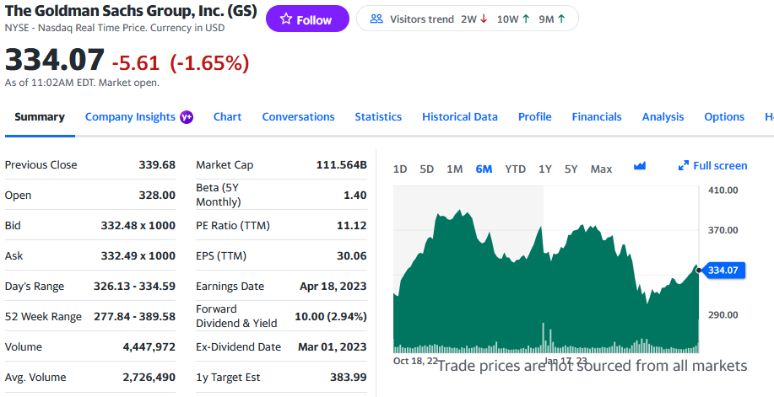Select the Max chart range
The width and height of the screenshot is (774, 397).
pyautogui.click(x=601, y=169)
